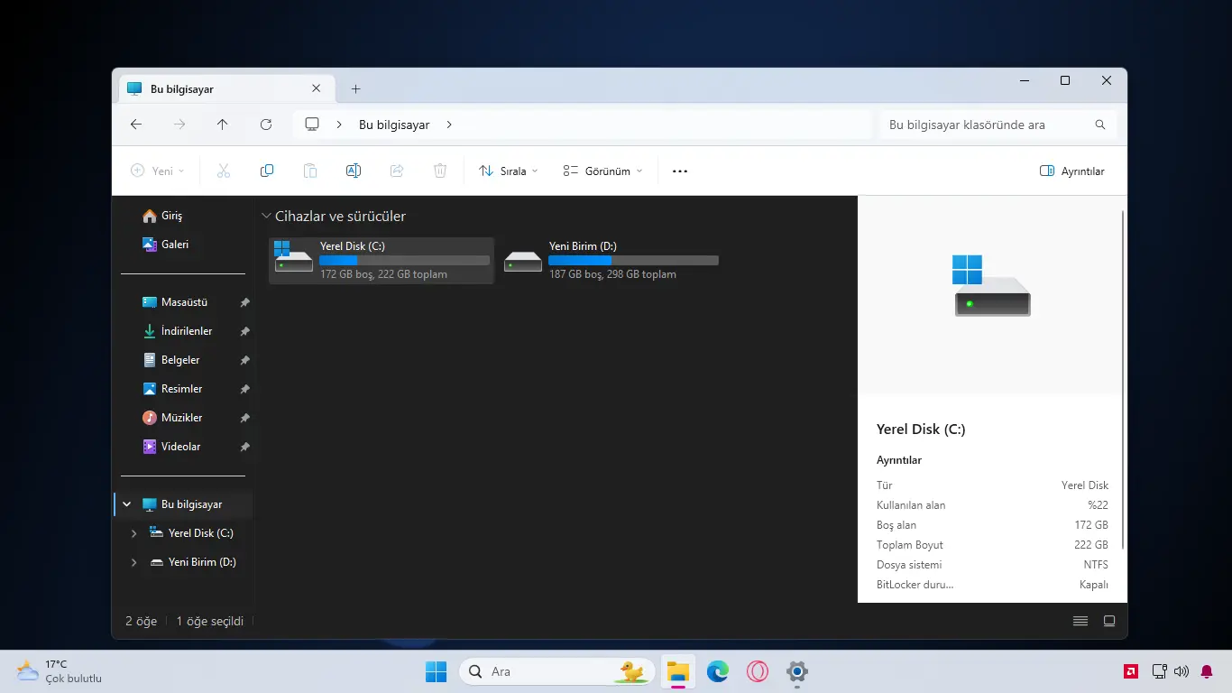Image resolution: width=1232 pixels, height=693 pixels.
Task: Open Opera browser from taskbar
Action: click(x=758, y=671)
